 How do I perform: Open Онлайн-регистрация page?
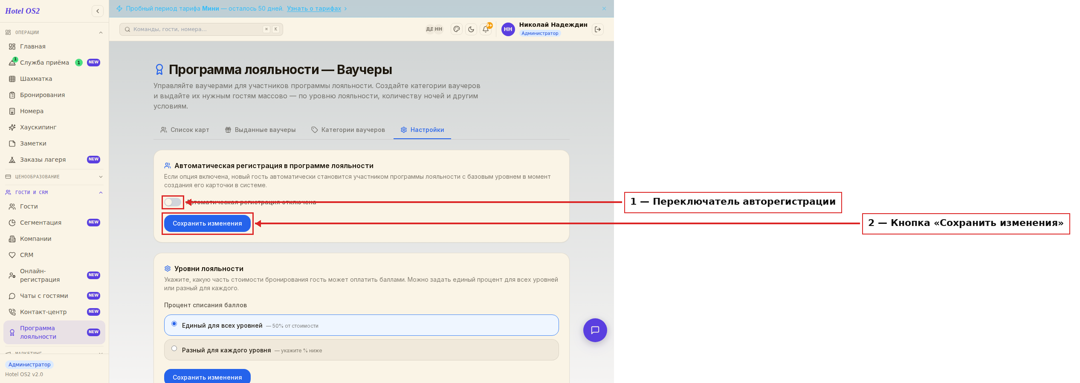coord(54,275)
